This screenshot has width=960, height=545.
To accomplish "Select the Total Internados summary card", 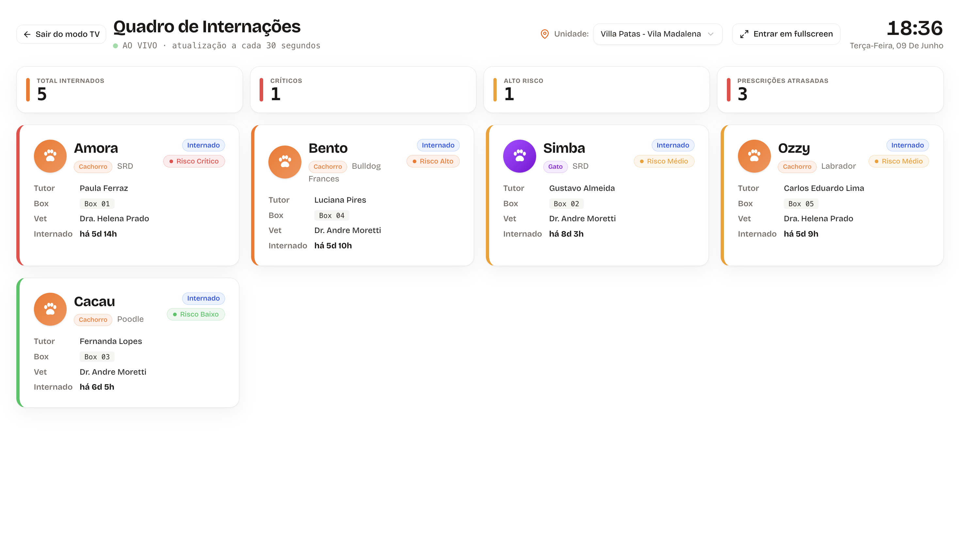I will (x=130, y=89).
